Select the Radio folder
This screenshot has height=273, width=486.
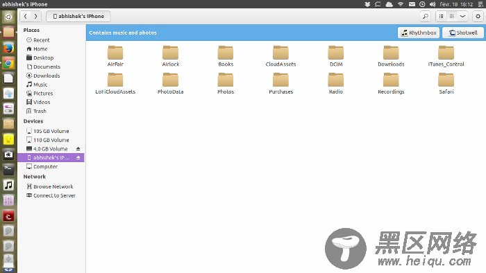point(336,83)
